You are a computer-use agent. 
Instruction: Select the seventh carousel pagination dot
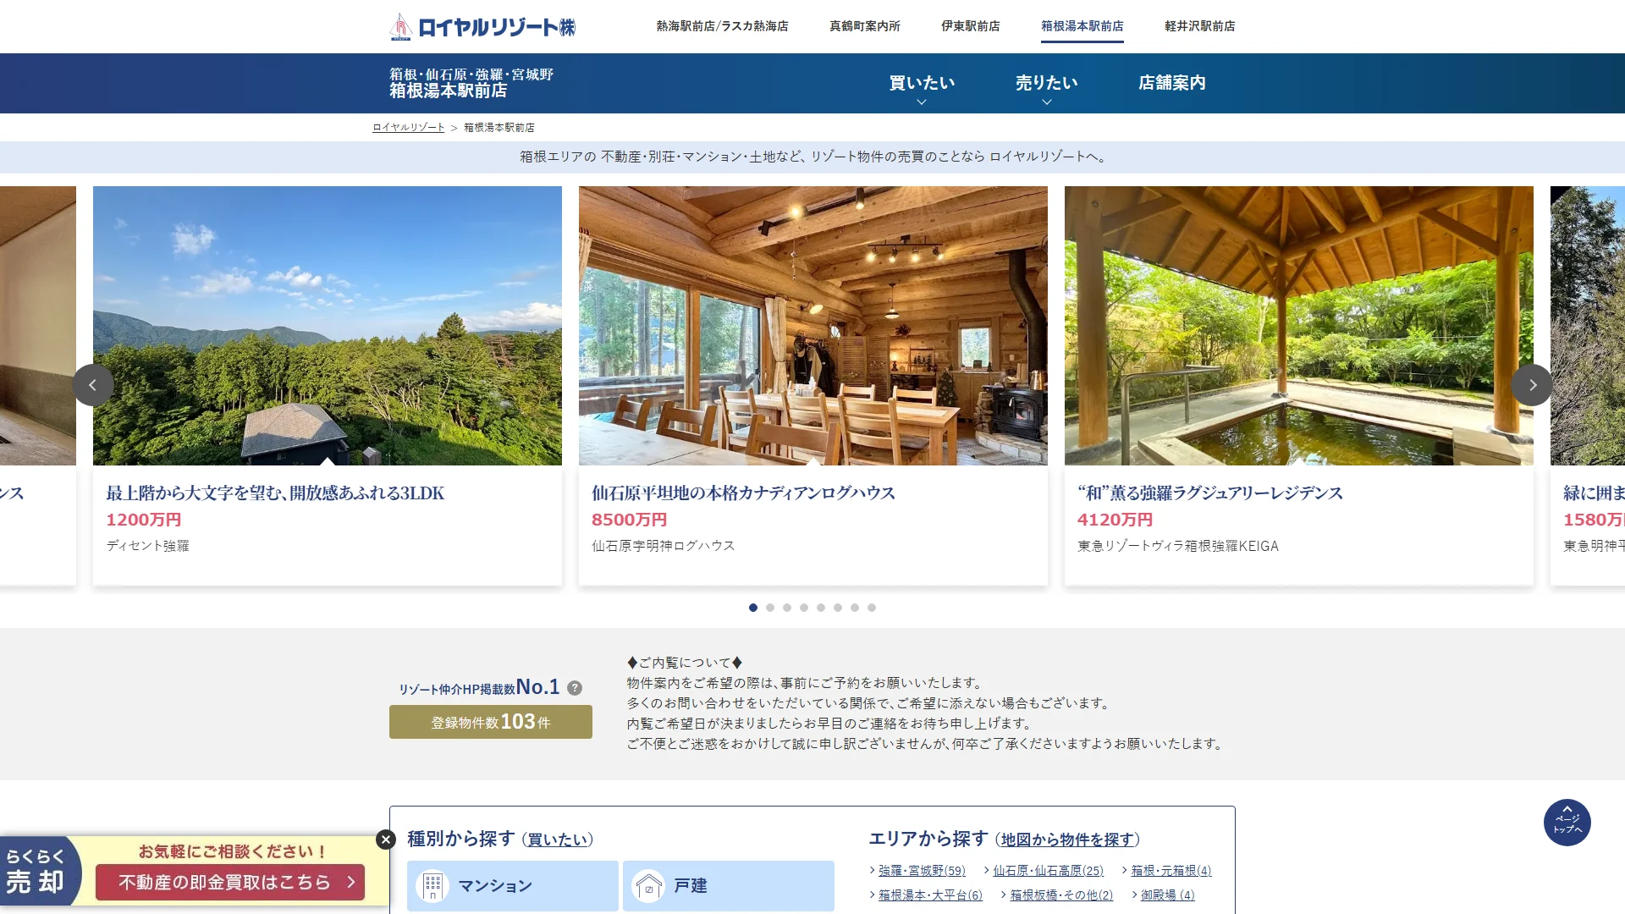855,608
